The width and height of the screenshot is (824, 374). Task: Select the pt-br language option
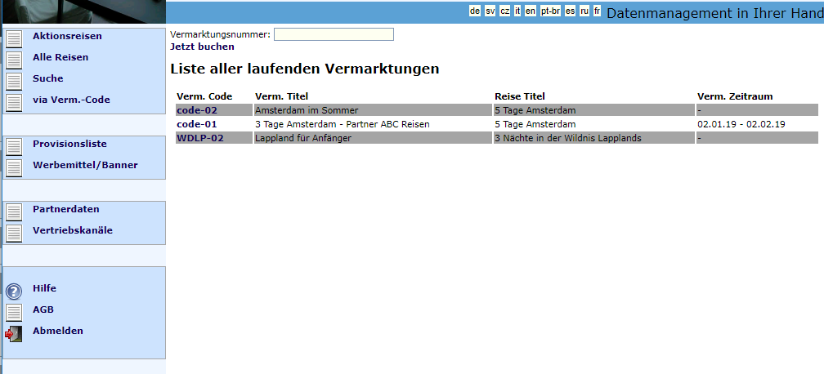[550, 11]
